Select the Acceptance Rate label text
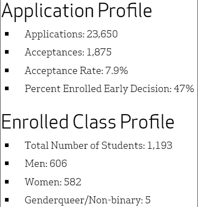 pyautogui.click(x=64, y=71)
